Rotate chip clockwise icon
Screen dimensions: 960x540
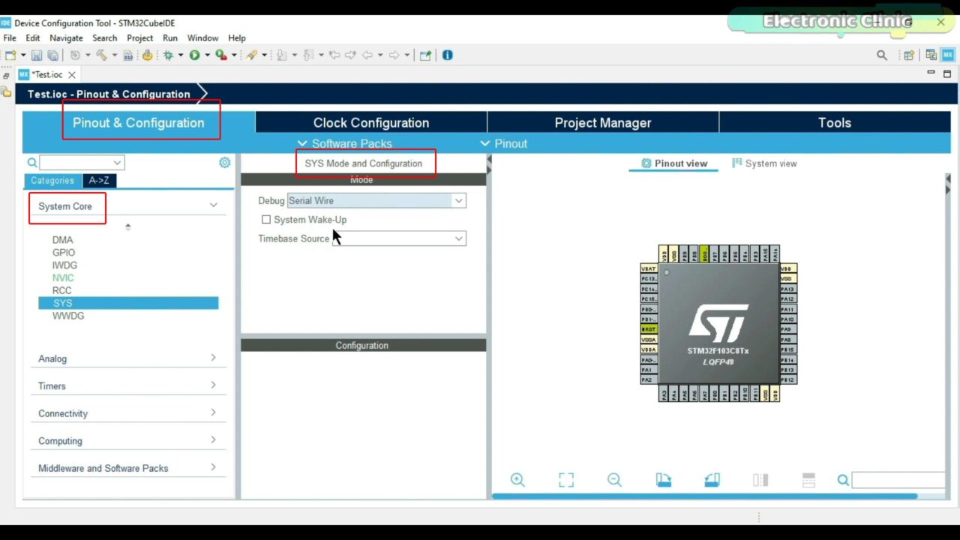pyautogui.click(x=663, y=480)
